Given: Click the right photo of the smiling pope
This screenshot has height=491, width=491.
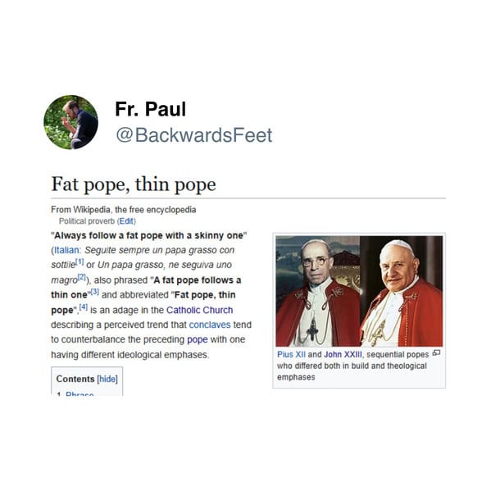Looking at the screenshot, I should coord(402,291).
